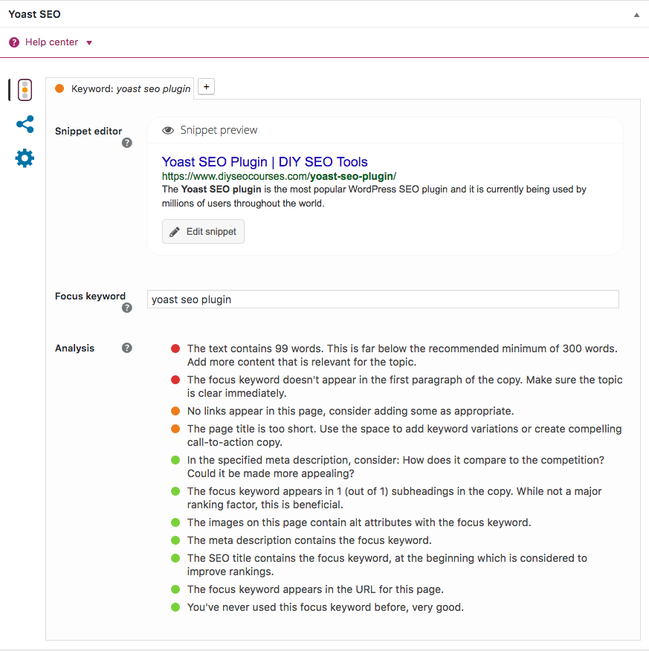Click the snippet URL diyseocourses.com
649x651 pixels.
click(279, 176)
